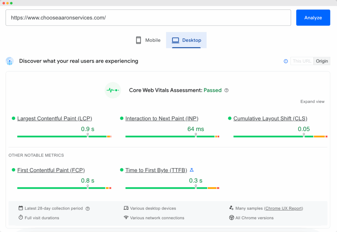
Task: Expand the metrics with Expand view
Action: (x=312, y=101)
